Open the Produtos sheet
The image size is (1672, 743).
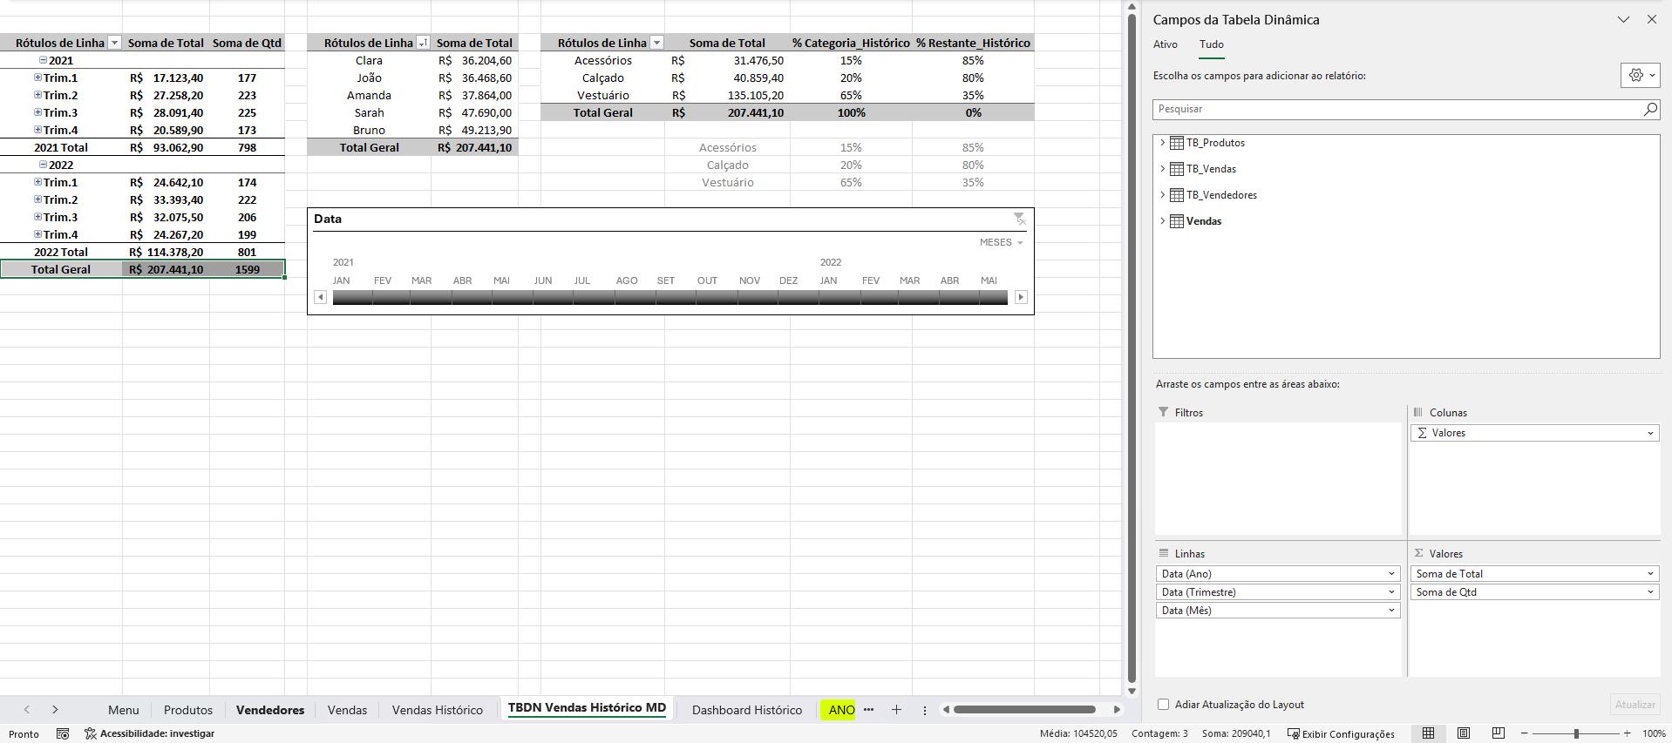188,710
